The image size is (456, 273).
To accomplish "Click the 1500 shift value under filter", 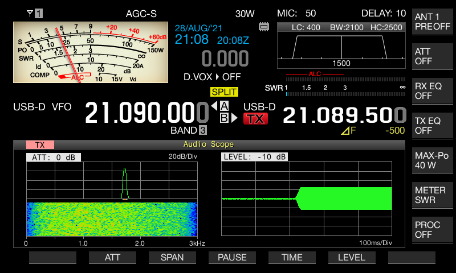I will click(341, 64).
